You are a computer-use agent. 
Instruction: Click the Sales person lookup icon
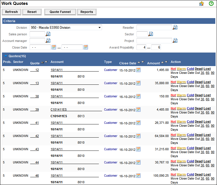48,34
